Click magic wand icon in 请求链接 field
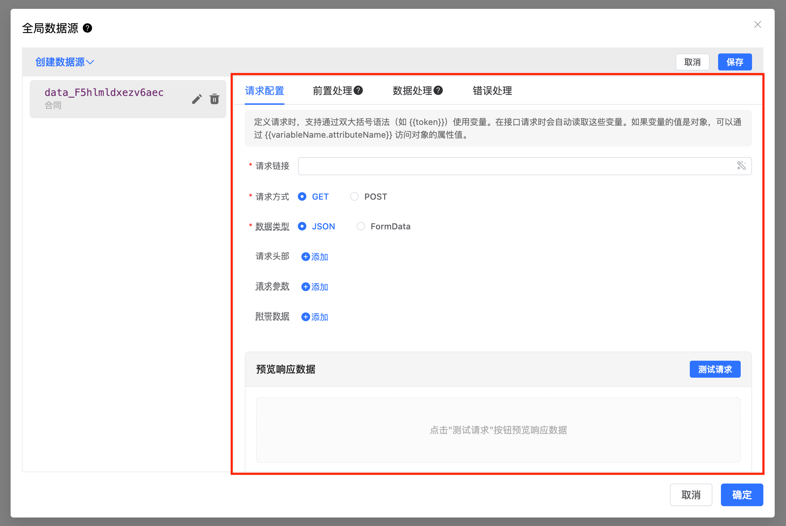786x526 pixels. 741,166
